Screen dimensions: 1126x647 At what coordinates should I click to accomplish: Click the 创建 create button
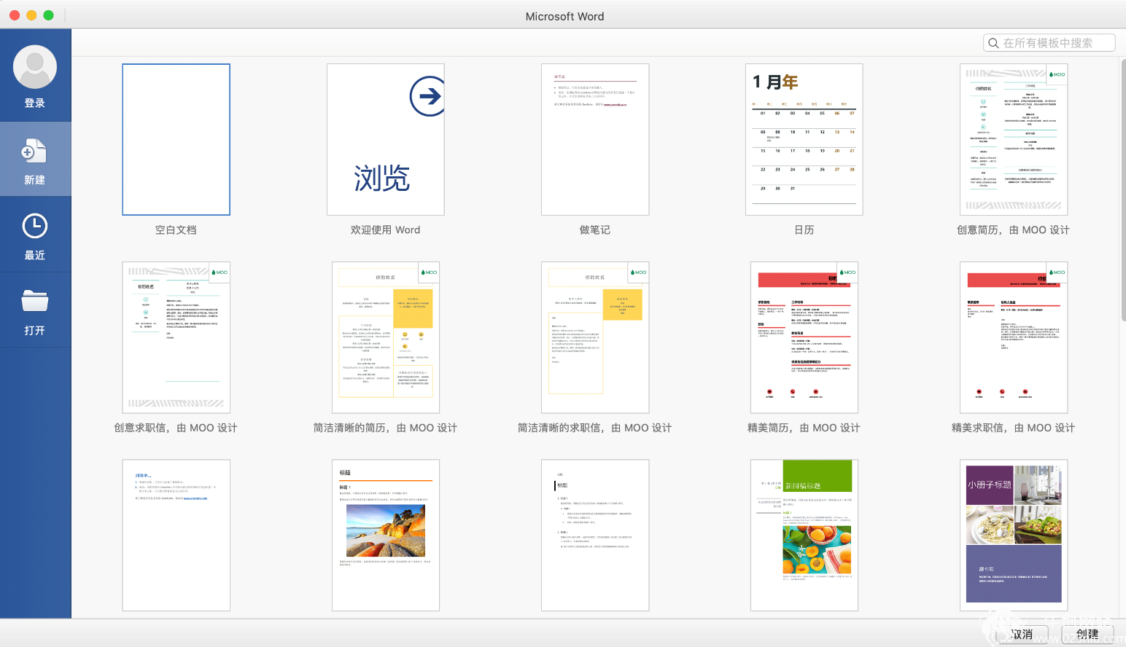pyautogui.click(x=1087, y=634)
